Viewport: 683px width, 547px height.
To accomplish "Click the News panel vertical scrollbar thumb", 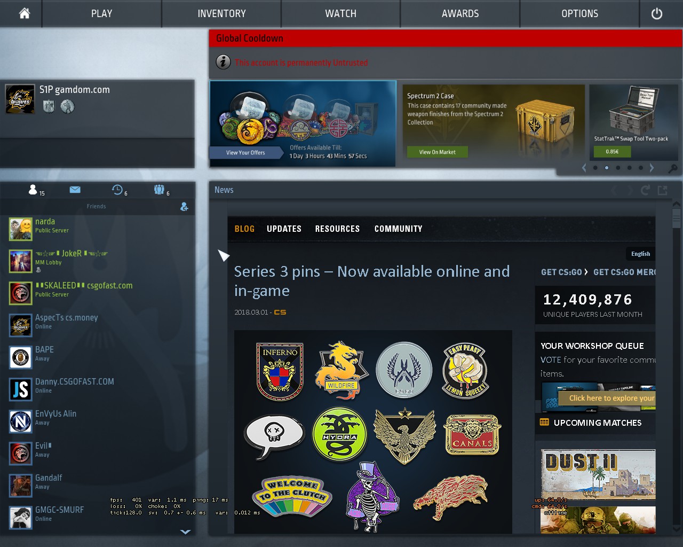I will (x=677, y=218).
